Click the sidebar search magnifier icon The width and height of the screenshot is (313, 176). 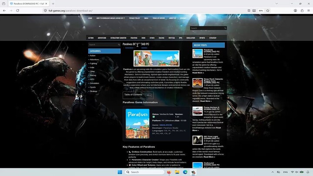(x=119, y=45)
